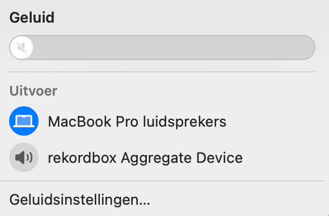Click the muted speaker icon on the slider knob
The image size is (329, 216).
(22, 47)
